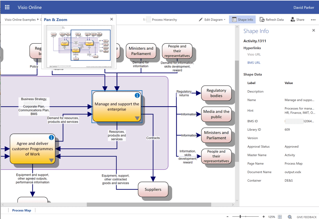Open Pan & Zoom via the magnifier icon
Screen dimensions: 319x219
click(x=289, y=217)
